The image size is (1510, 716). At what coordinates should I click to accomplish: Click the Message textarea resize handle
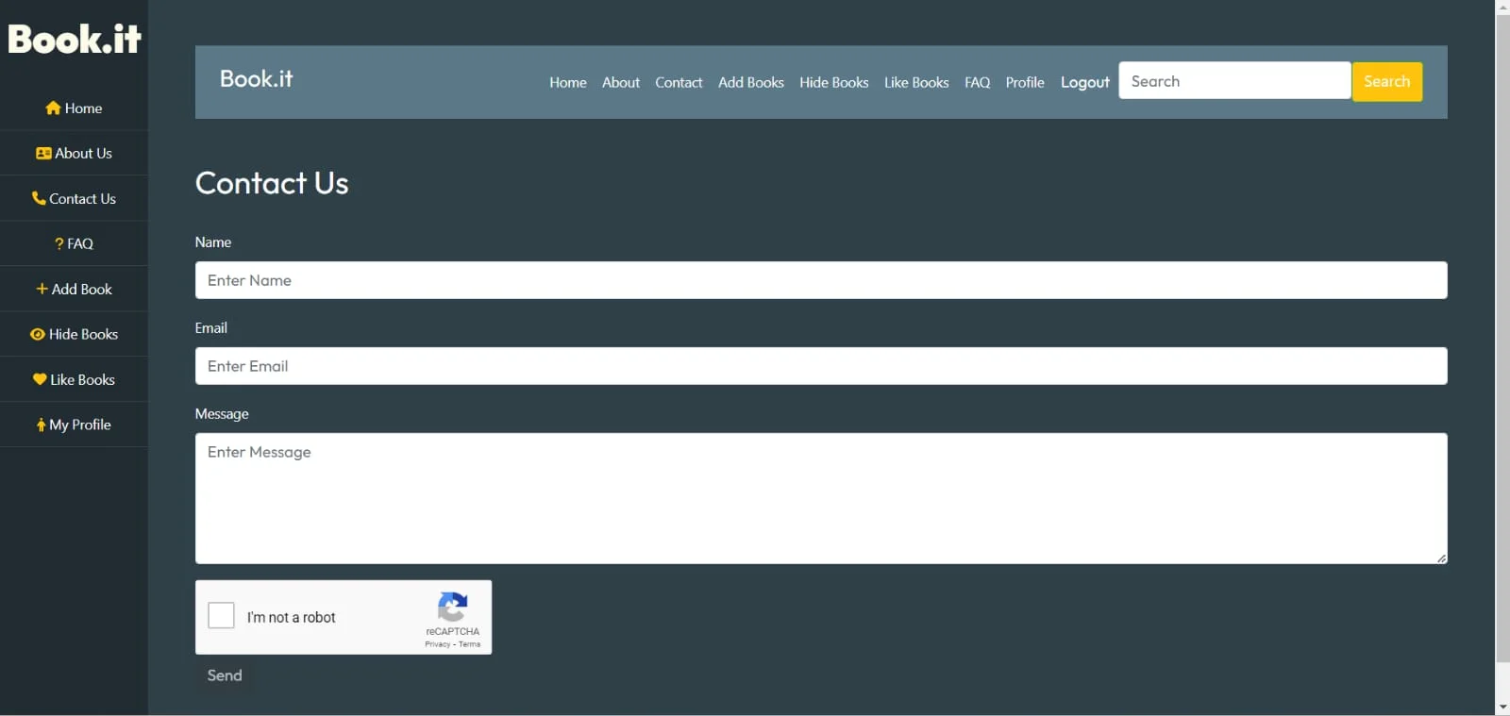(1441, 558)
